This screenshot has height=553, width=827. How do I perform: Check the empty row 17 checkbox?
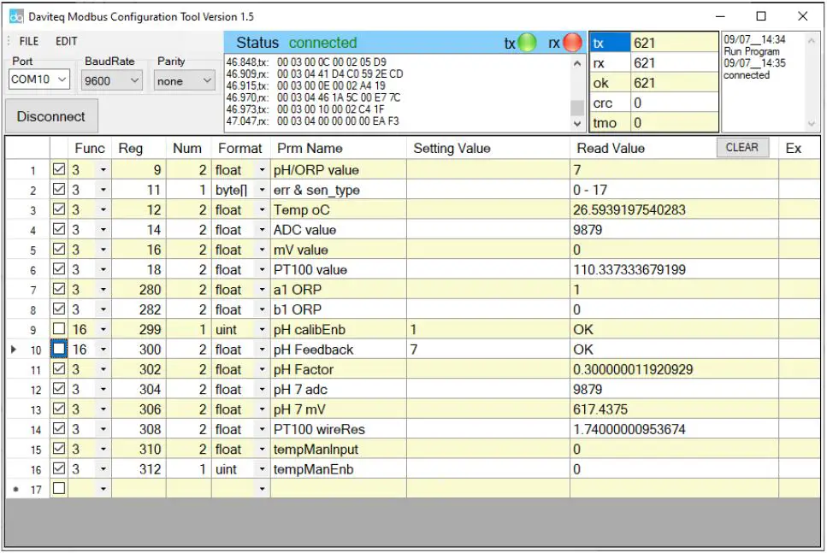(59, 488)
